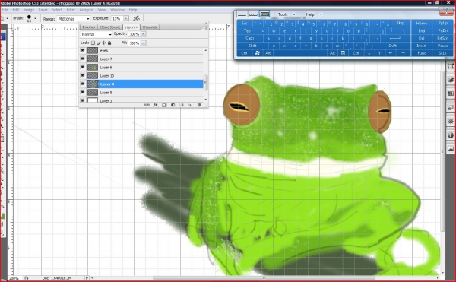Select the eyes layer name
The height and width of the screenshot is (282, 456).
(104, 51)
